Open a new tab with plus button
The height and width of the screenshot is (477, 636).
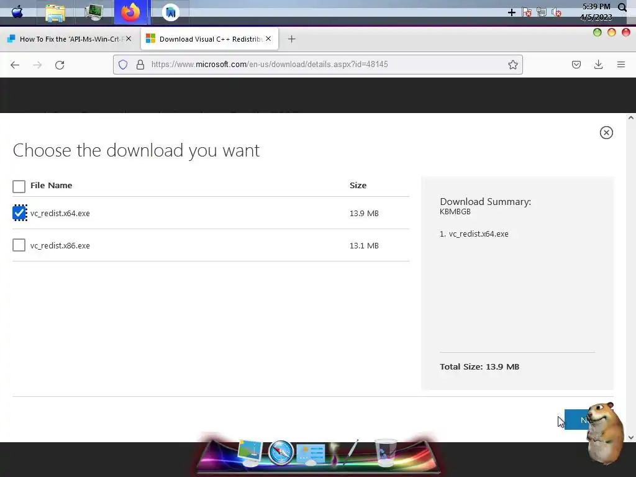[x=292, y=39]
